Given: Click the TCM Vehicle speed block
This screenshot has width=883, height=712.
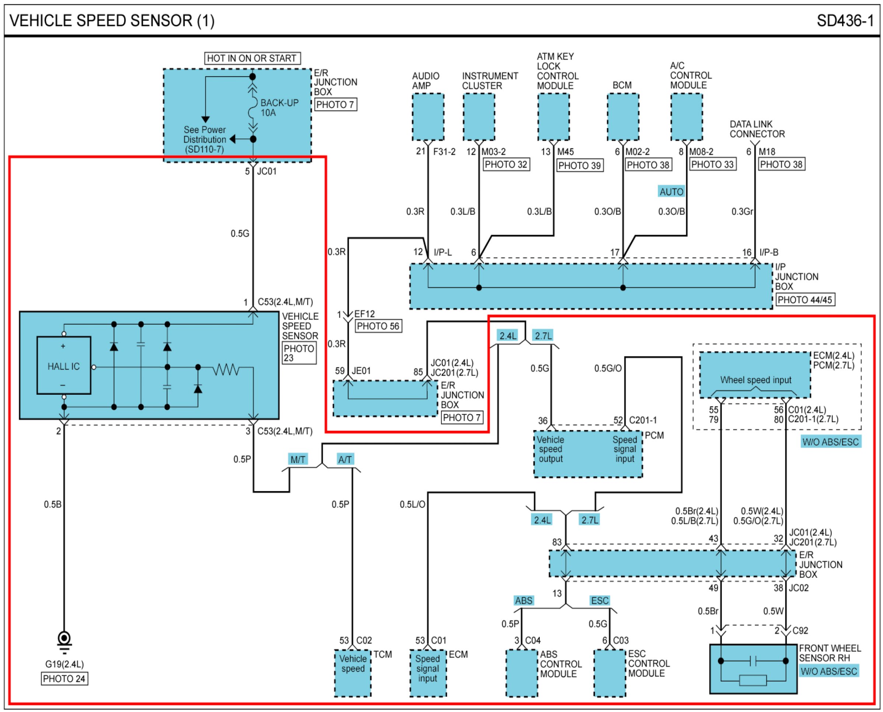Looking at the screenshot, I should tap(353, 673).
